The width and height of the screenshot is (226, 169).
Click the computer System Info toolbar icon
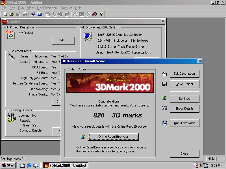click(x=33, y=14)
